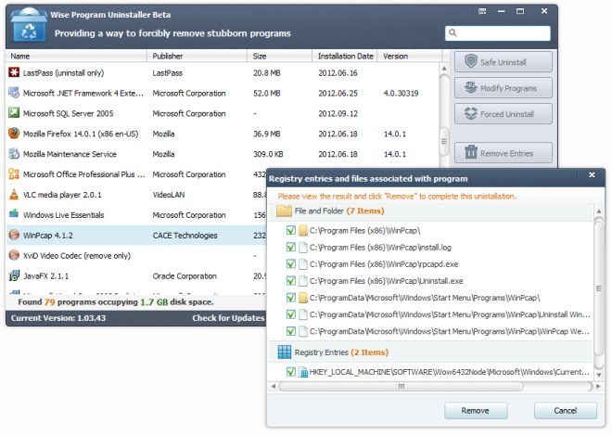Click the Mozilla Firefox icon
This screenshot has width=612, height=435.
pos(14,134)
